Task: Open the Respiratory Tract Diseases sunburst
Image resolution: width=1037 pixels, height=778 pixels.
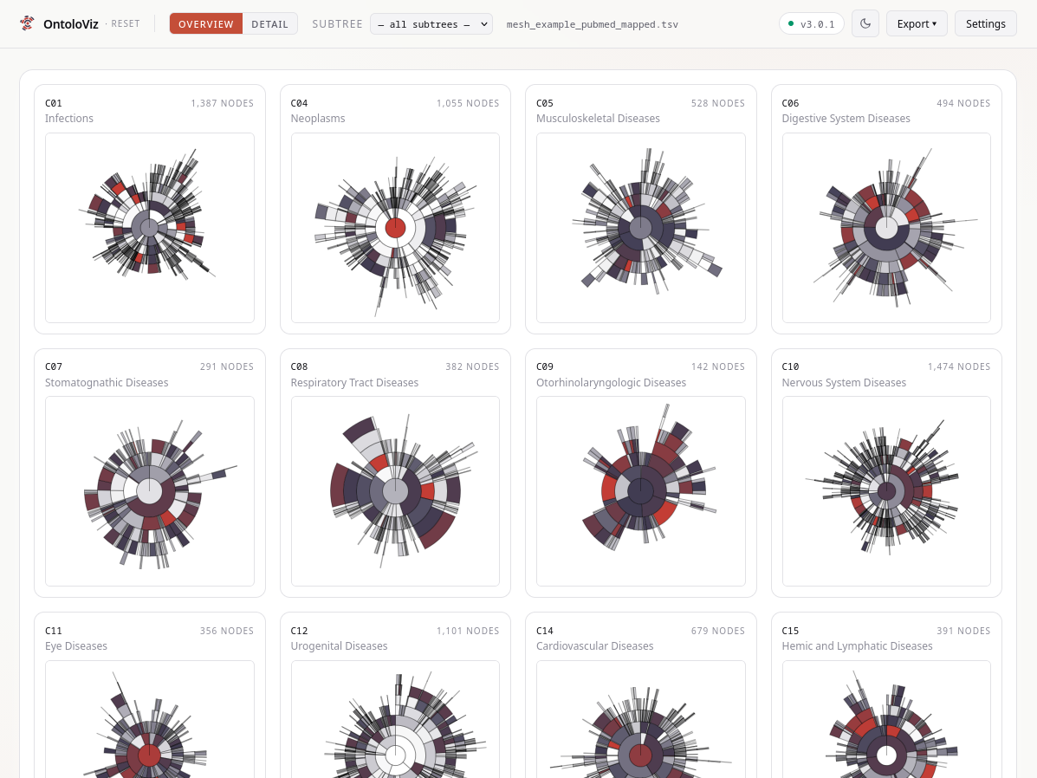Action: [x=396, y=491]
